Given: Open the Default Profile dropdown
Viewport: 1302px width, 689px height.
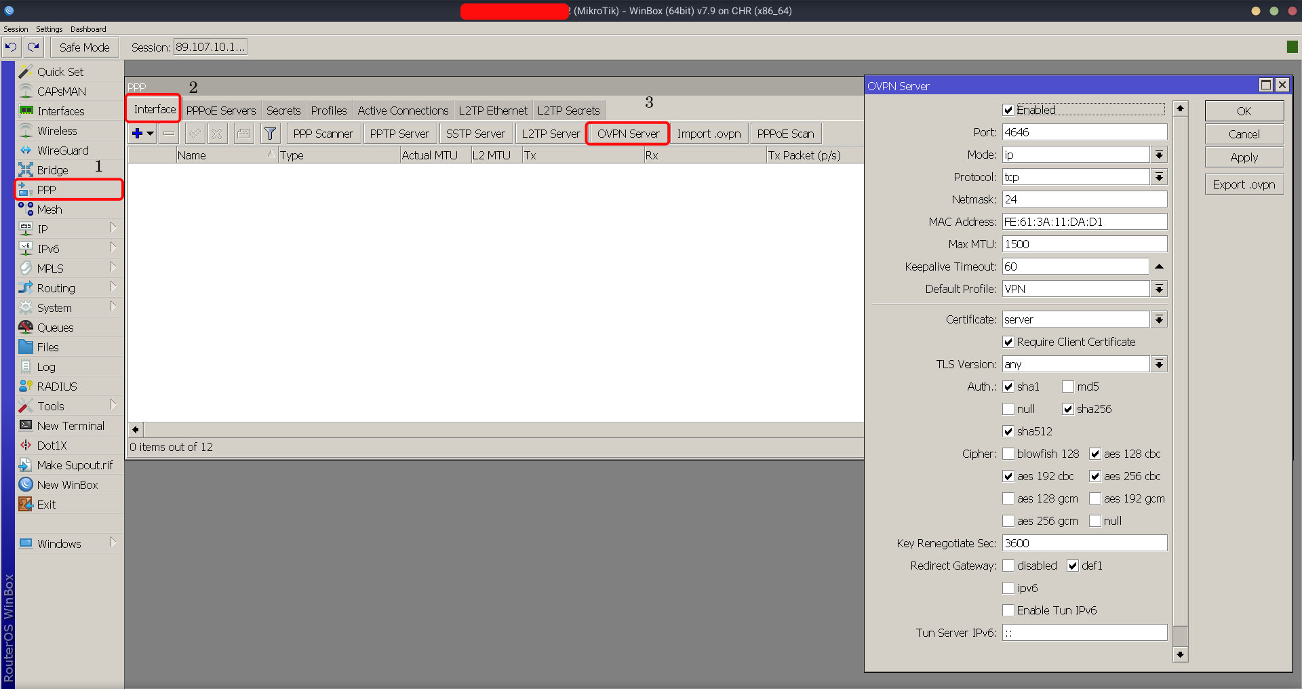Looking at the screenshot, I should [x=1160, y=289].
